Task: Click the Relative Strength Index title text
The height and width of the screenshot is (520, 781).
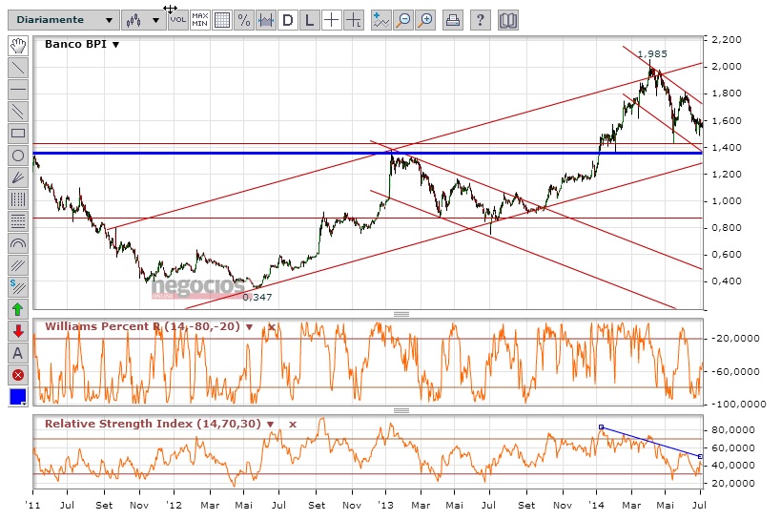Action: (153, 424)
